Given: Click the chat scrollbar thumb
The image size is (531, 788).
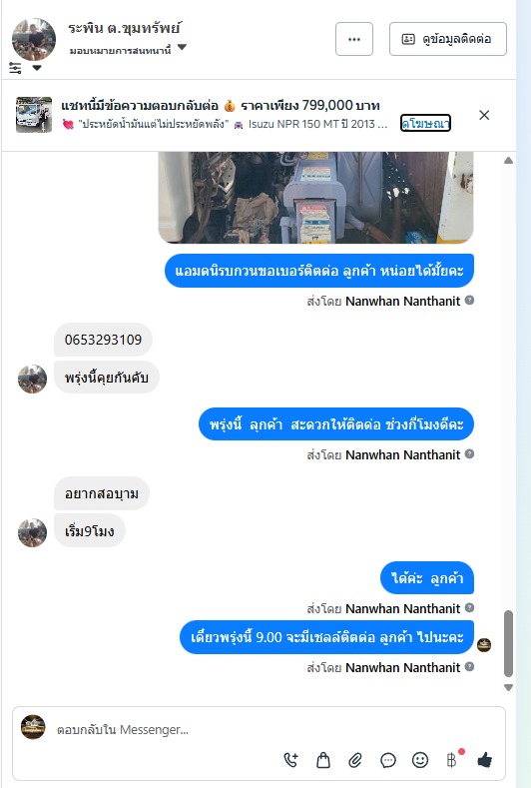Looking at the screenshot, I should (508, 644).
